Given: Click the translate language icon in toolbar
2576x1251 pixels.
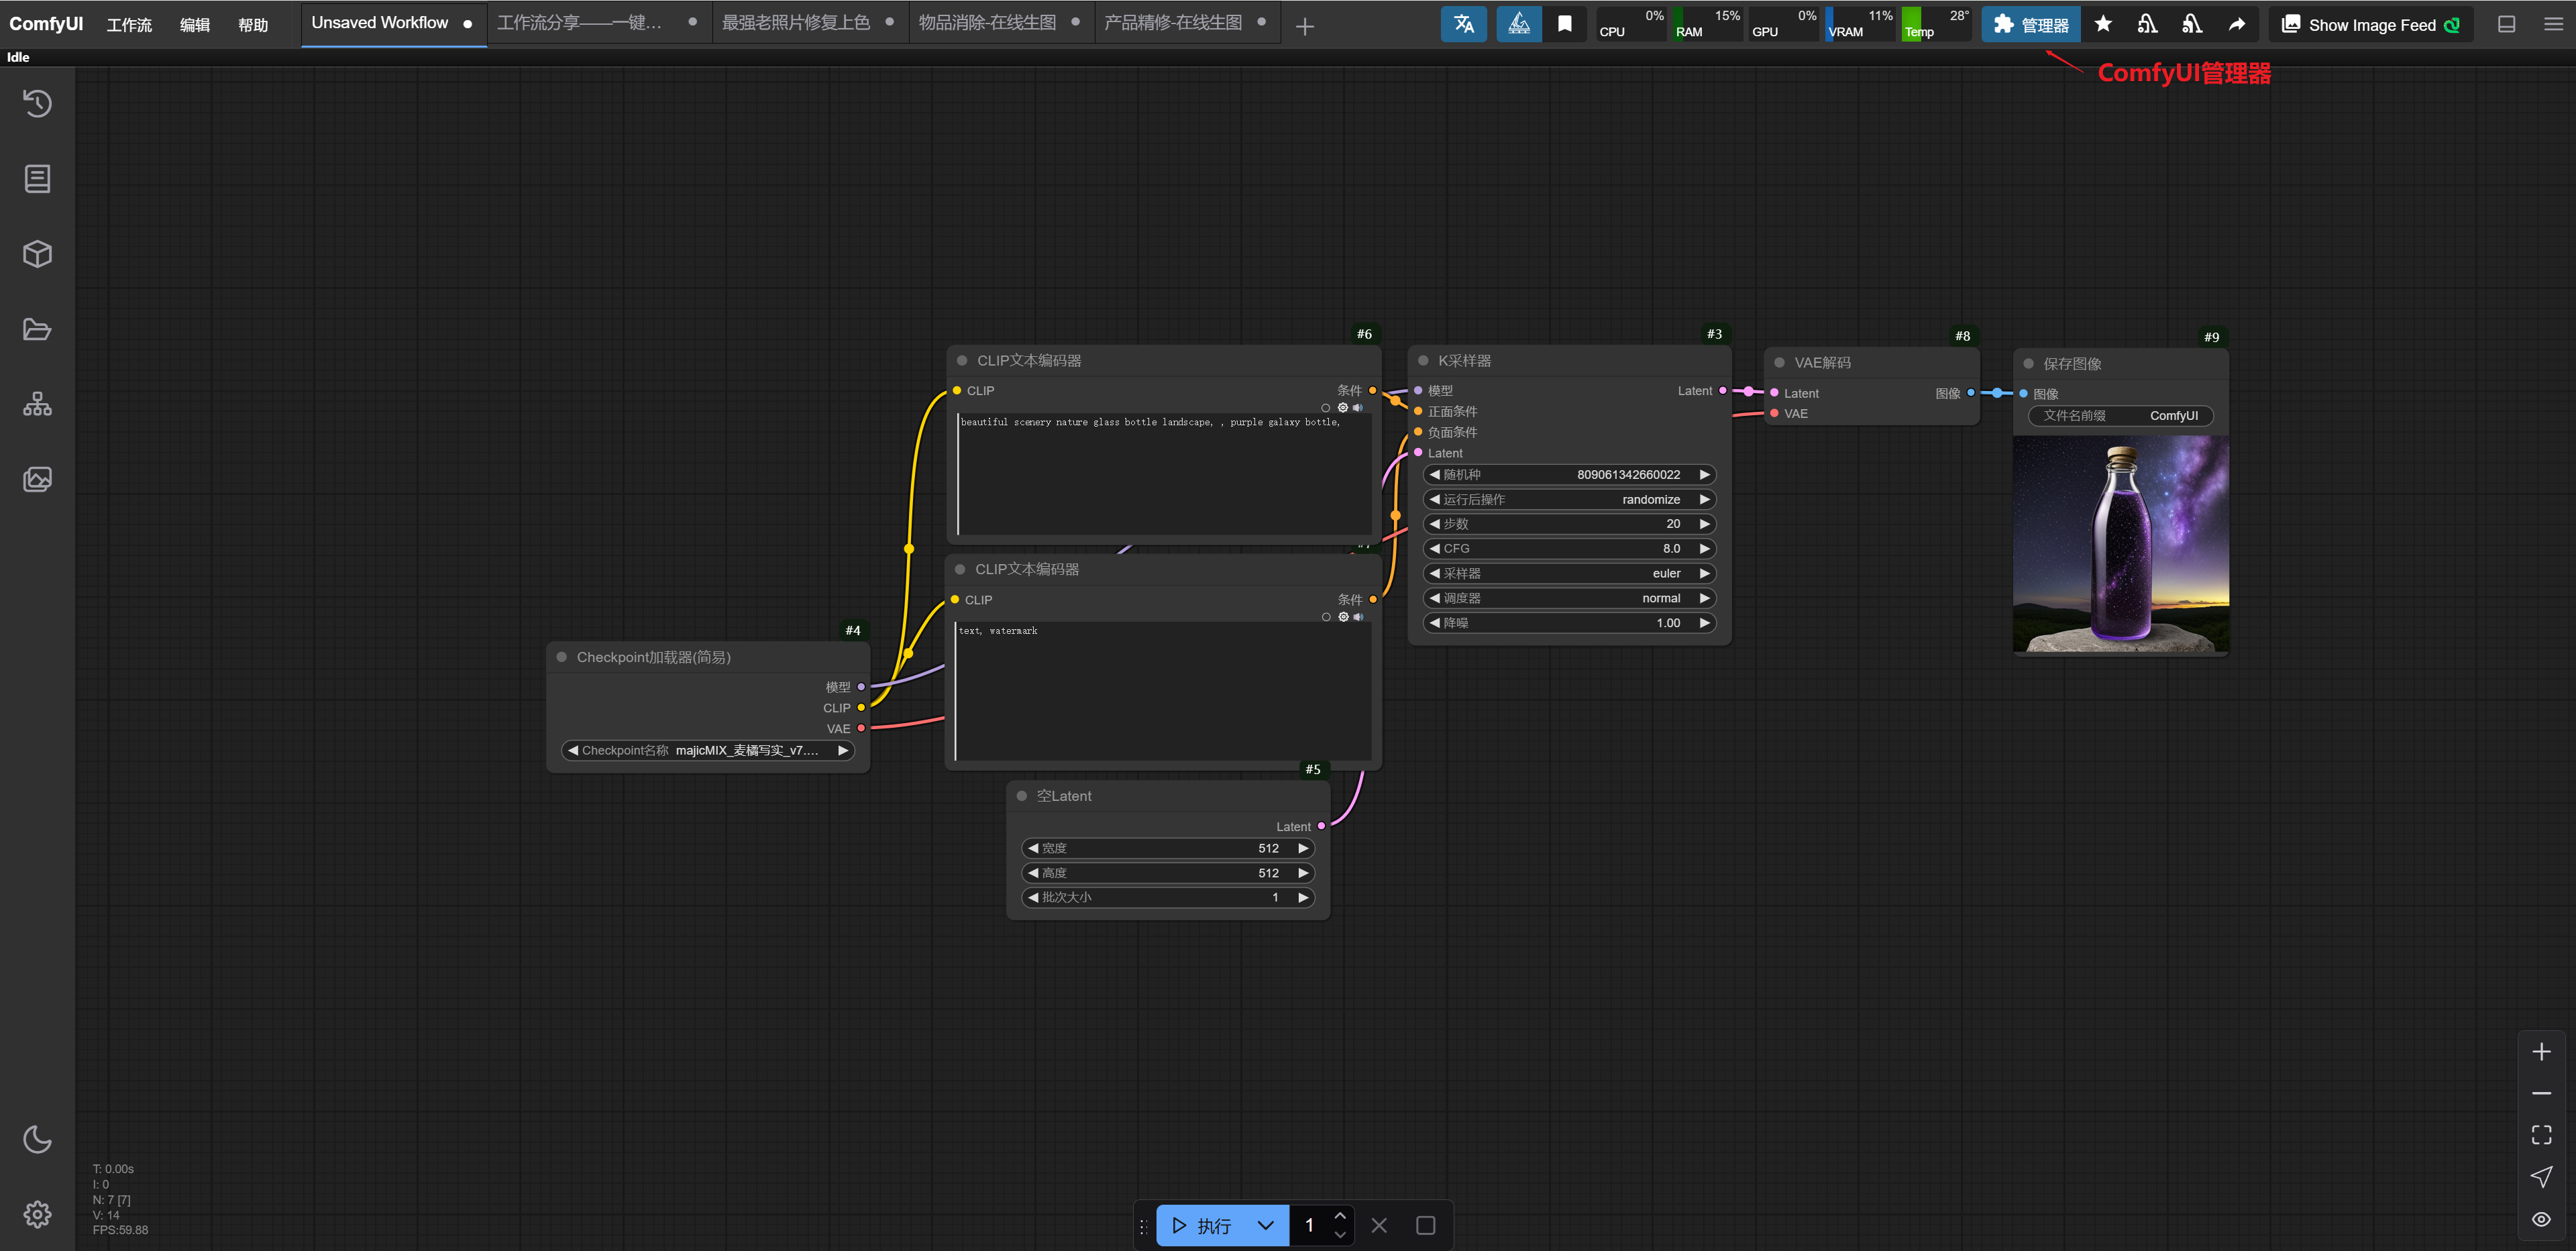Looking at the screenshot, I should (1463, 24).
